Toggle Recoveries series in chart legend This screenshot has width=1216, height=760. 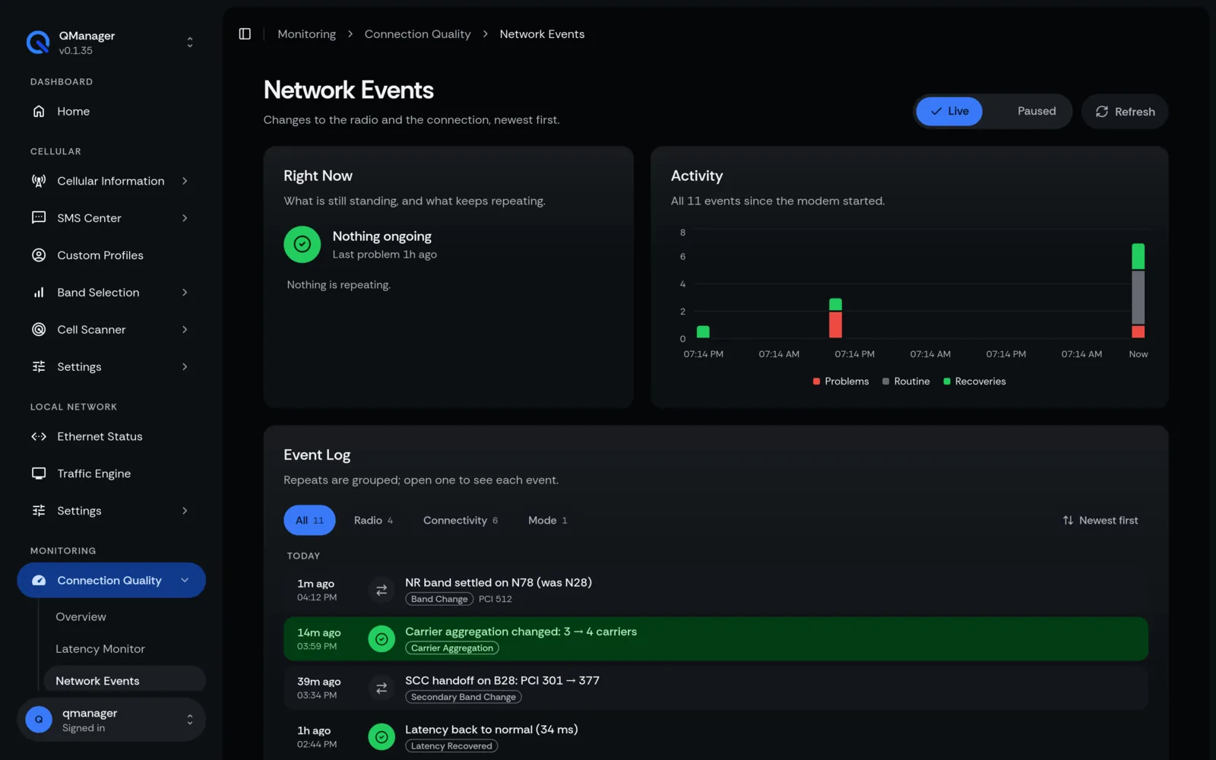[x=974, y=382]
